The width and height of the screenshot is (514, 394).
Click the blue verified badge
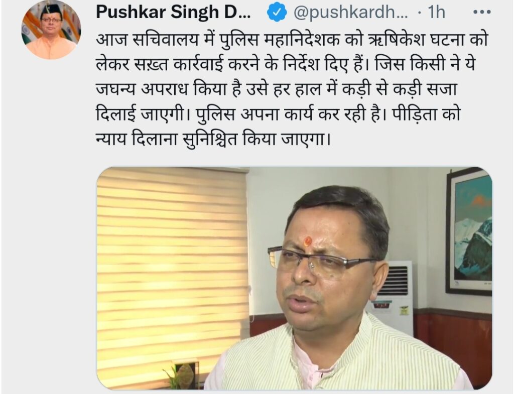tap(277, 12)
